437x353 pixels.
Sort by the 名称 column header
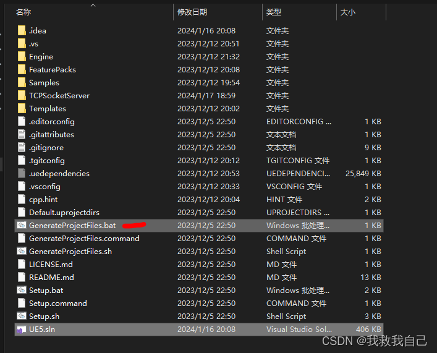23,12
